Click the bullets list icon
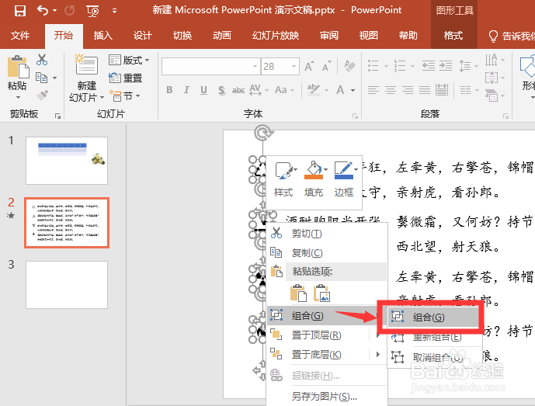 click(373, 65)
